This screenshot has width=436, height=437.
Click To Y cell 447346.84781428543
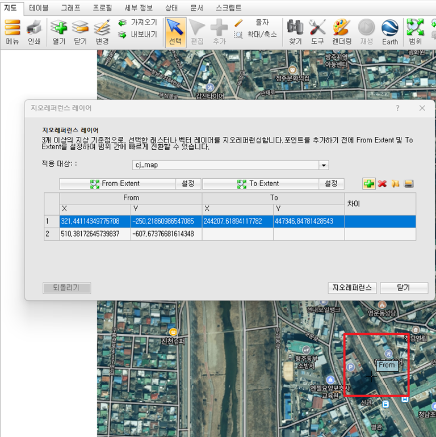coord(309,221)
